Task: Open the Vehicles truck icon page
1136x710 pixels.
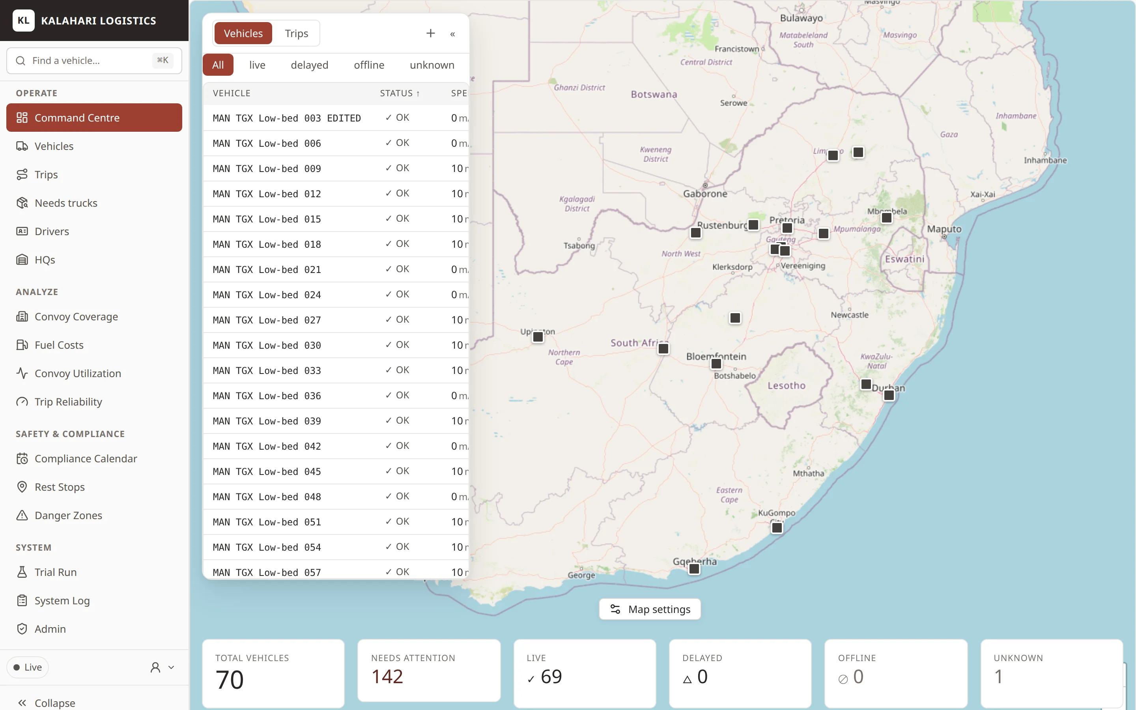Action: 94,146
